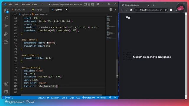Open the Edit menu
Image resolution: width=189 pixels, height=106 pixels.
(17, 4)
